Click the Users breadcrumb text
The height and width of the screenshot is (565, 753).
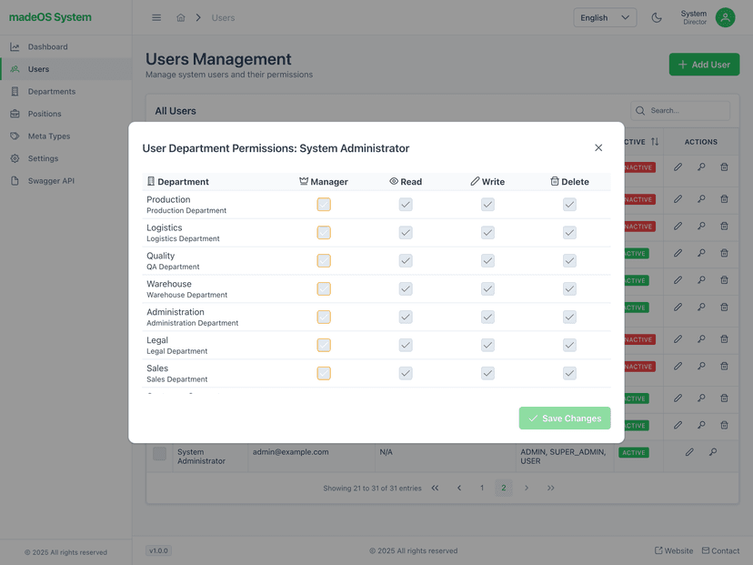[223, 18]
